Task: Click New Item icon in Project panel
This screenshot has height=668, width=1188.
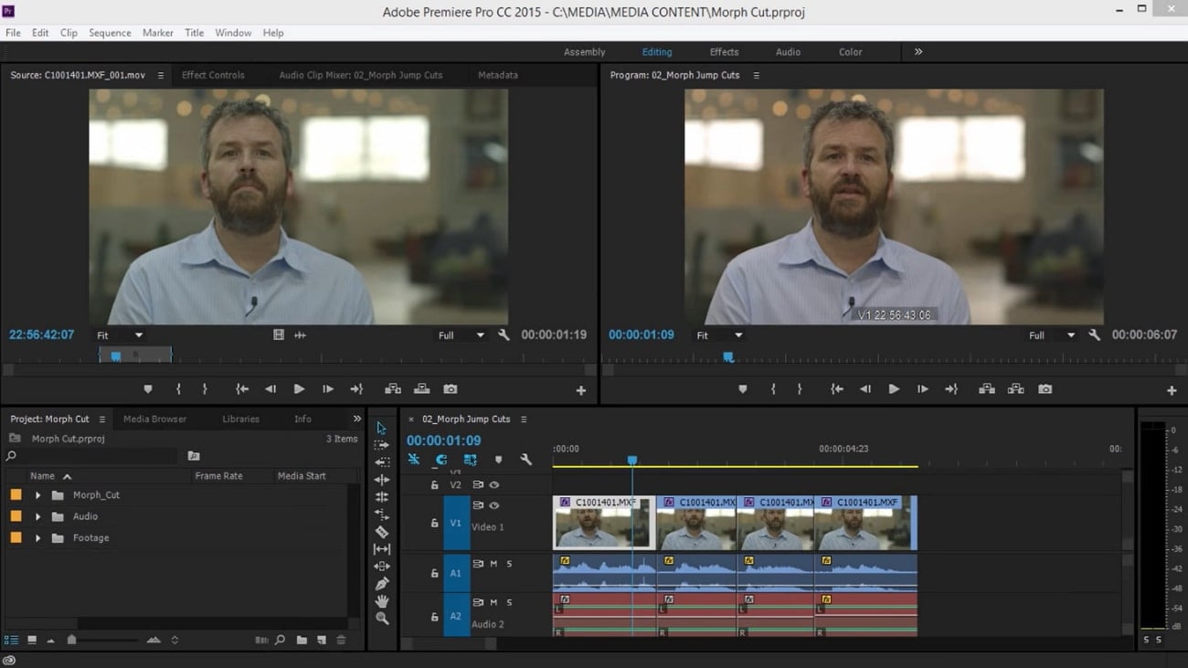Action: click(x=321, y=641)
